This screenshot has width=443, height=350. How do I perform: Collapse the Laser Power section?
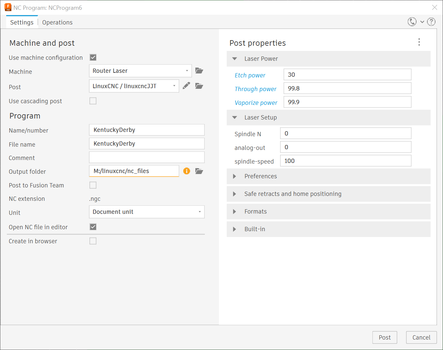(235, 59)
